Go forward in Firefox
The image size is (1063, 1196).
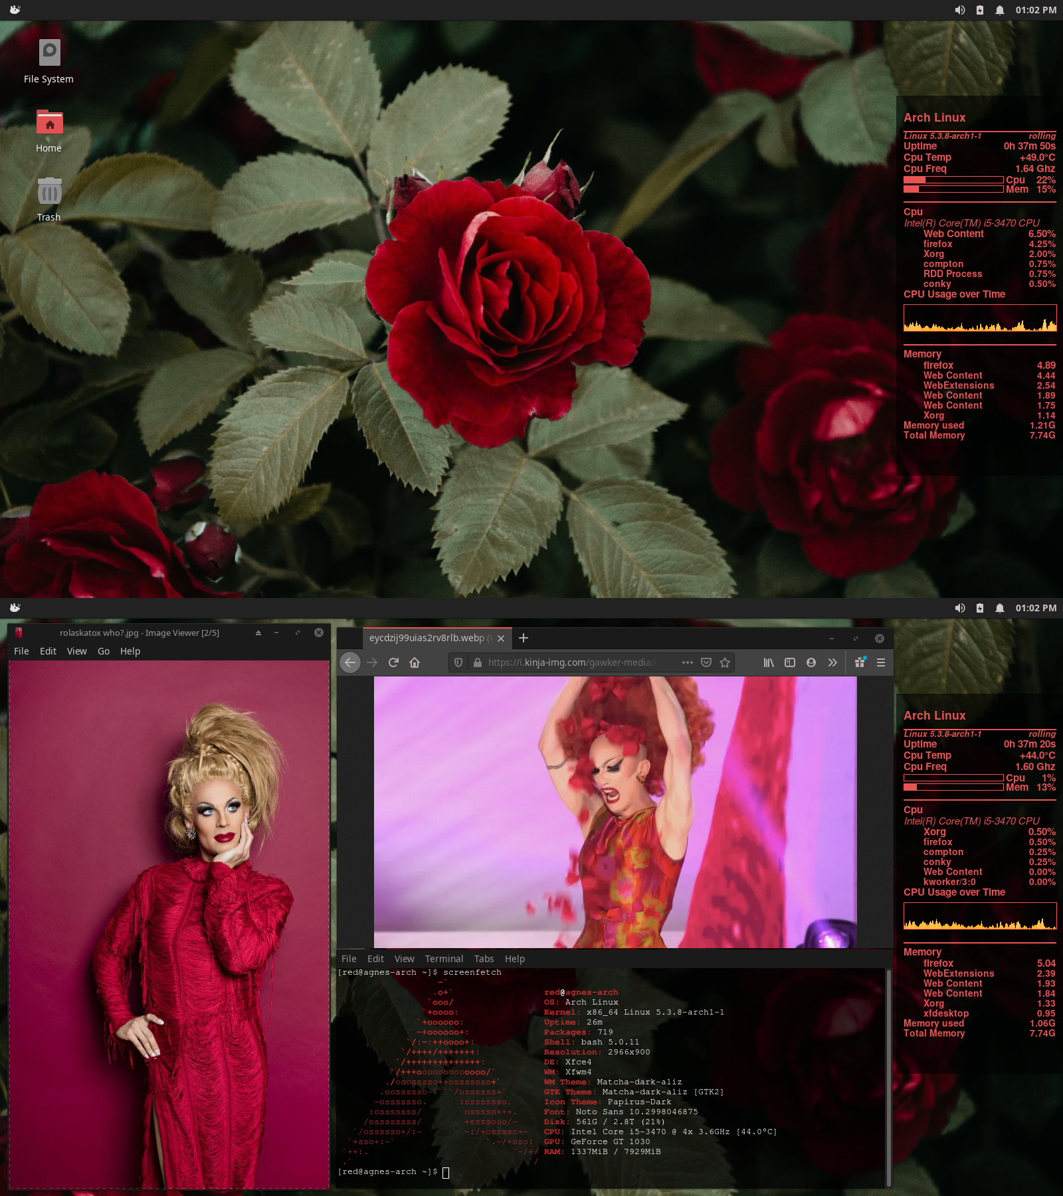pyautogui.click(x=372, y=662)
